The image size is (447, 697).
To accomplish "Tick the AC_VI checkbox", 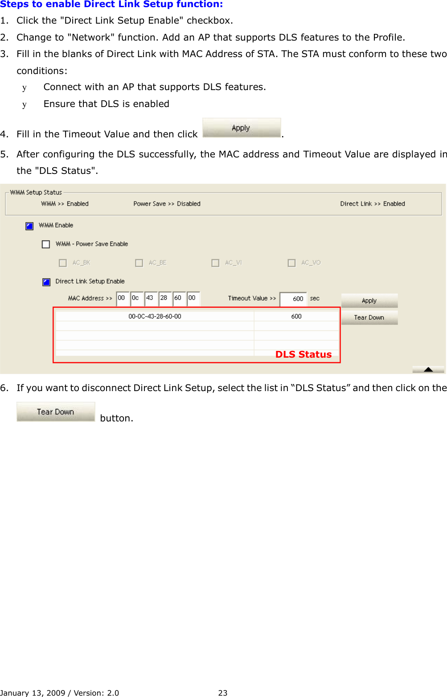I will 215,263.
